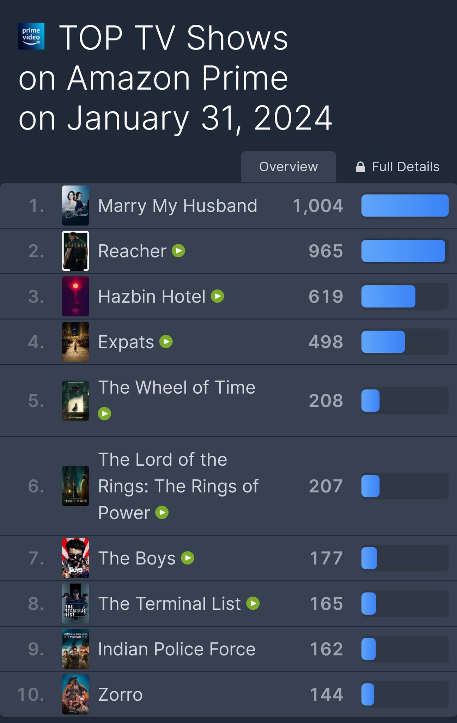This screenshot has height=723, width=457.
Task: Select the Zorro poster thumbnail
Action: point(75,694)
